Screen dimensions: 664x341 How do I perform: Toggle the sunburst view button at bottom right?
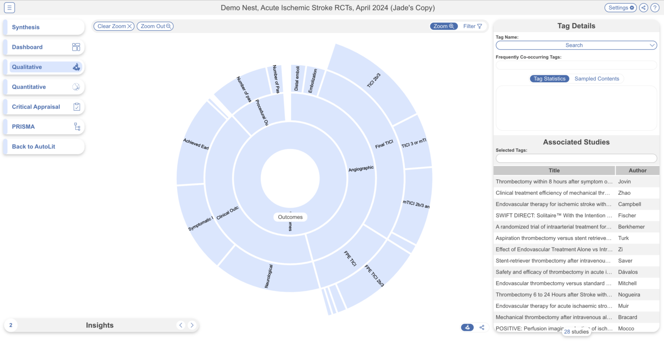coord(467,328)
